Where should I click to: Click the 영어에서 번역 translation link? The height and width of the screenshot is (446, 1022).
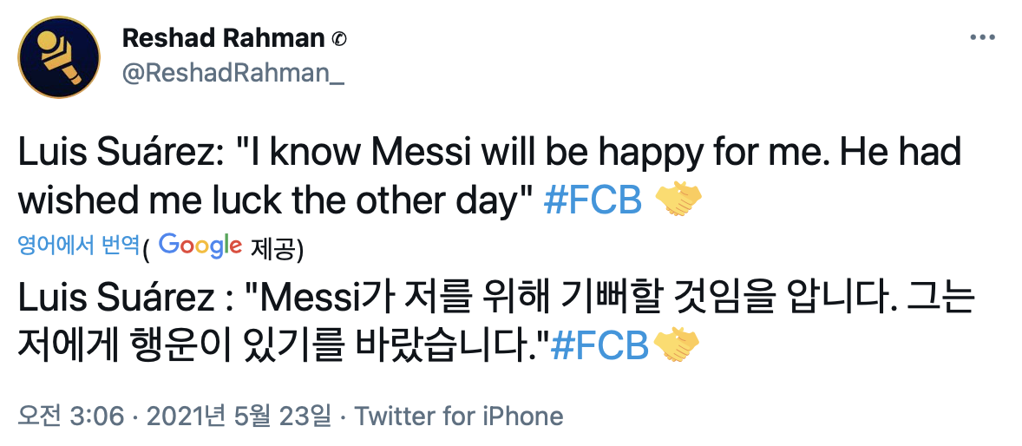coord(78,246)
